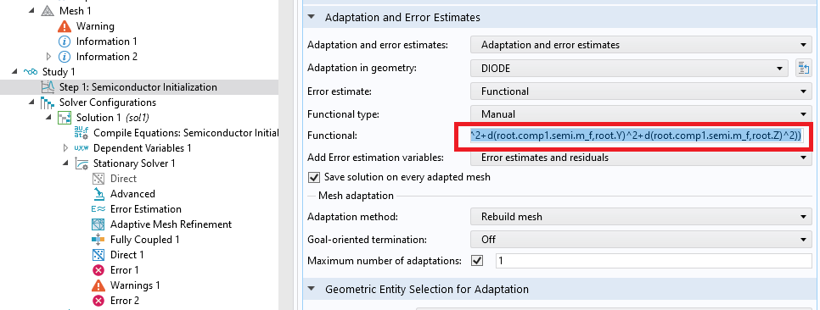Open the Error estimate Functional dropdown

pos(641,91)
